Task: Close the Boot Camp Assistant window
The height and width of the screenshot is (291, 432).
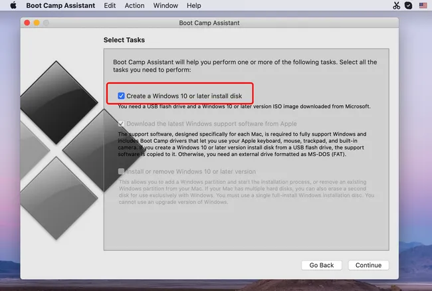Action: pyautogui.click(x=27, y=23)
